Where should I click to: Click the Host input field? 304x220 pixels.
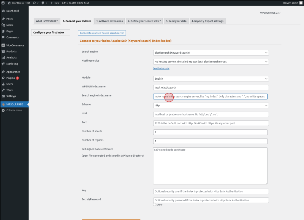211,114
